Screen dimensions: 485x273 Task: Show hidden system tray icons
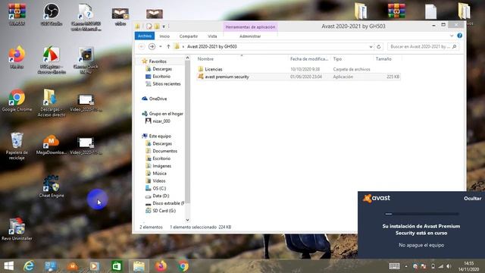pyautogui.click(x=406, y=266)
